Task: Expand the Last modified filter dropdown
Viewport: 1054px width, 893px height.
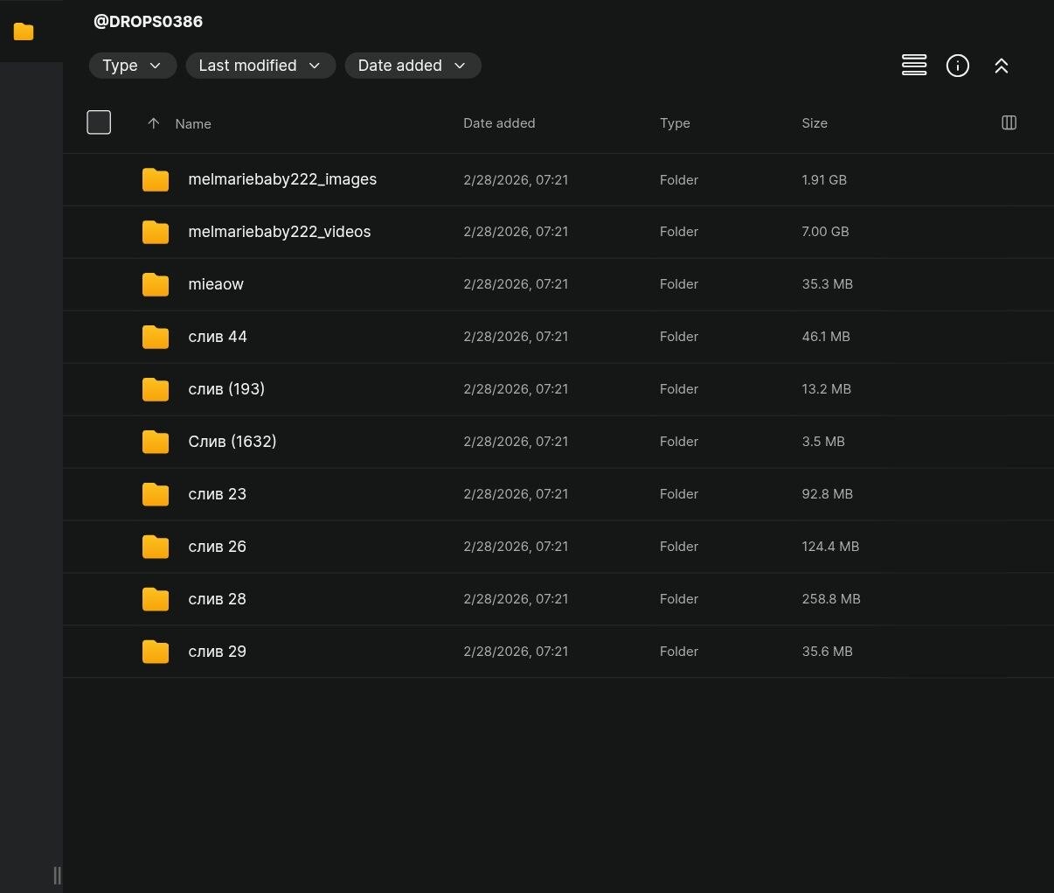Action: point(260,66)
